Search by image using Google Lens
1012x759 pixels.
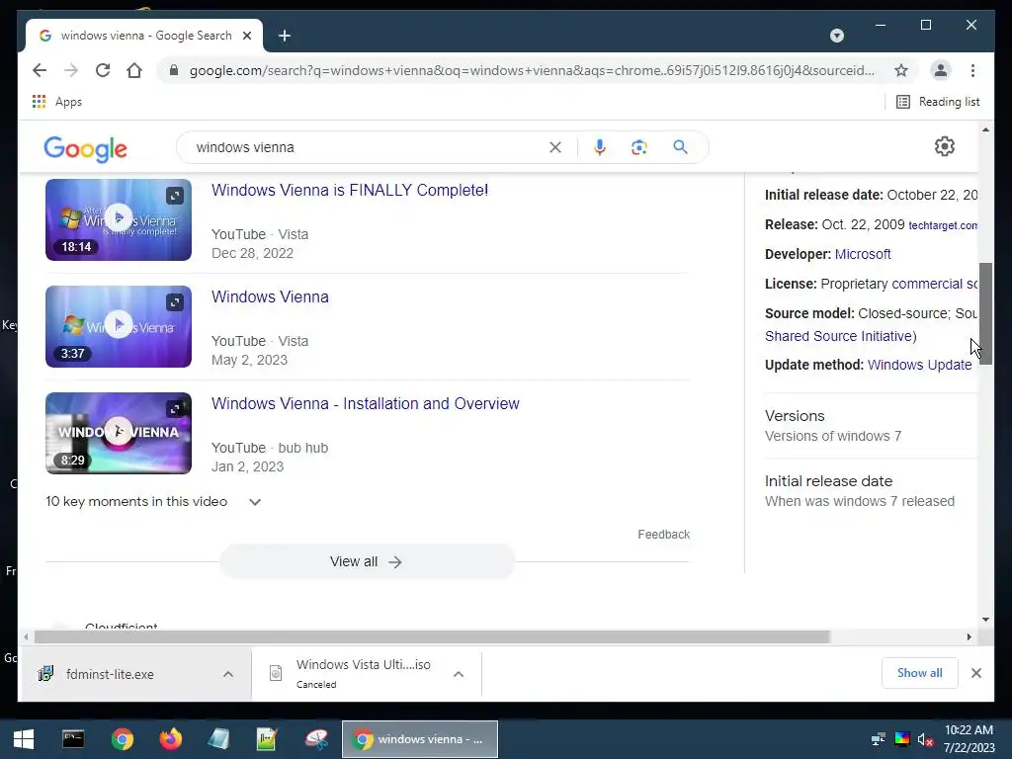coord(639,147)
